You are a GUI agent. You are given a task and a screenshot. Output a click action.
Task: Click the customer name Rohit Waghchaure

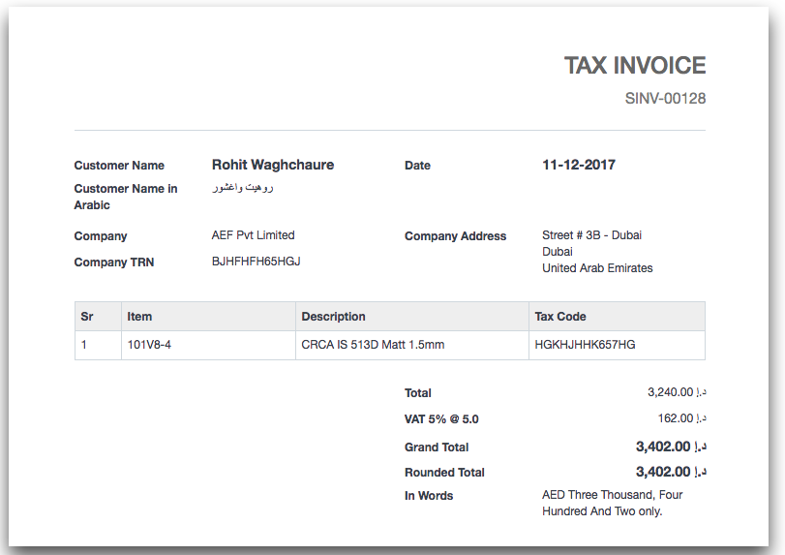pos(272,165)
